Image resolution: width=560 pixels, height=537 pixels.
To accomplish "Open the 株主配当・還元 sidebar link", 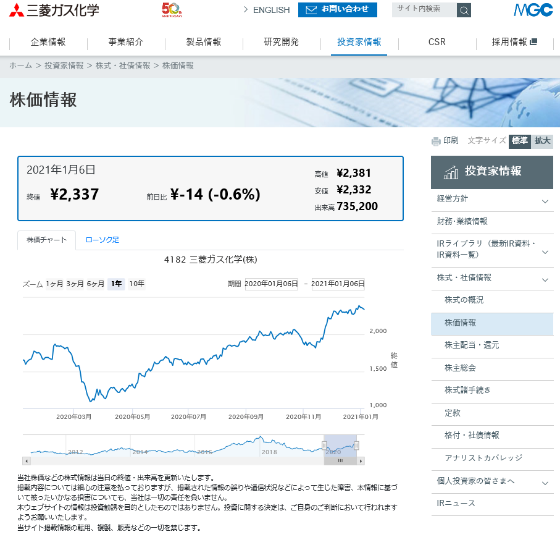I will point(472,345).
